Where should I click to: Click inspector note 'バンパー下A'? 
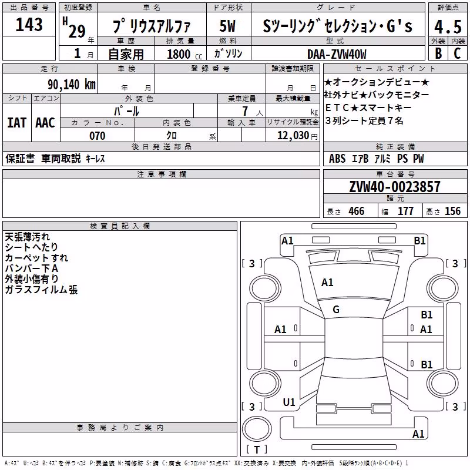31,268
